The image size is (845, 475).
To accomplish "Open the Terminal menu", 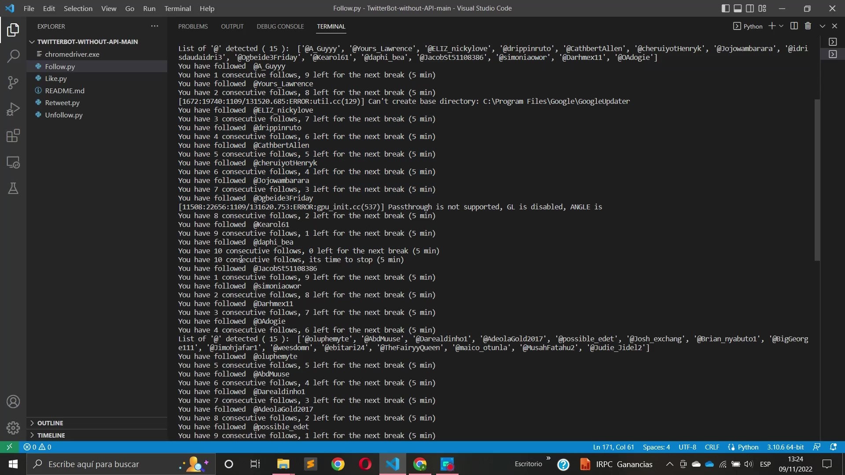I will coord(177,8).
